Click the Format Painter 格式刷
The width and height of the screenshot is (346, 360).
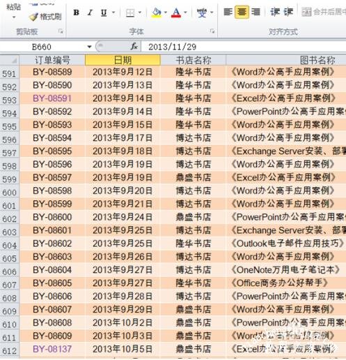point(45,17)
